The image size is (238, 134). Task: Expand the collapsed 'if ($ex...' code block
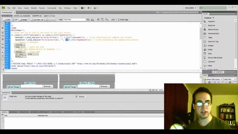[21, 54]
